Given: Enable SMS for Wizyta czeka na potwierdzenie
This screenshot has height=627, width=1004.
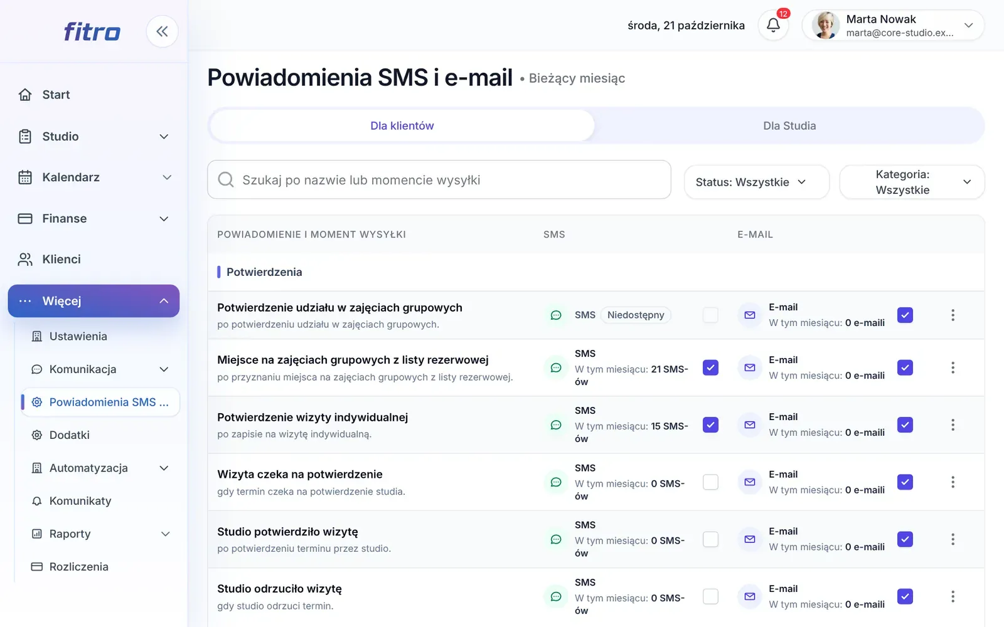Looking at the screenshot, I should tap(710, 482).
